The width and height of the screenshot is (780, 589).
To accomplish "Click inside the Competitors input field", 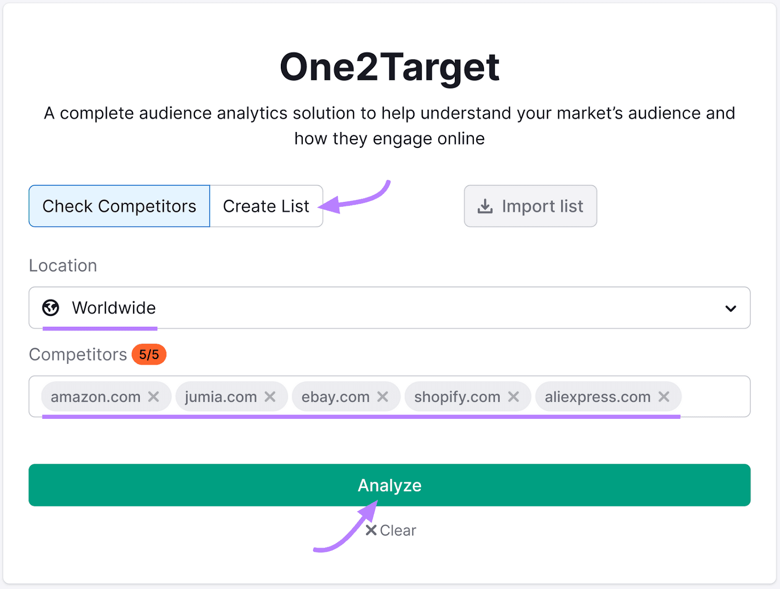I will point(712,396).
